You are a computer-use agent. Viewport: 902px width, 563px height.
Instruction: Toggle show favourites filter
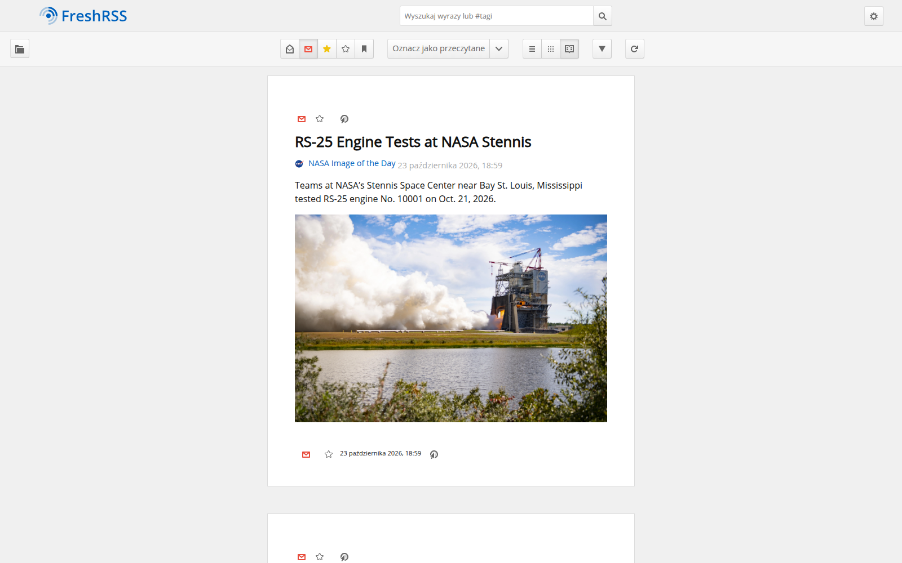[x=327, y=49]
